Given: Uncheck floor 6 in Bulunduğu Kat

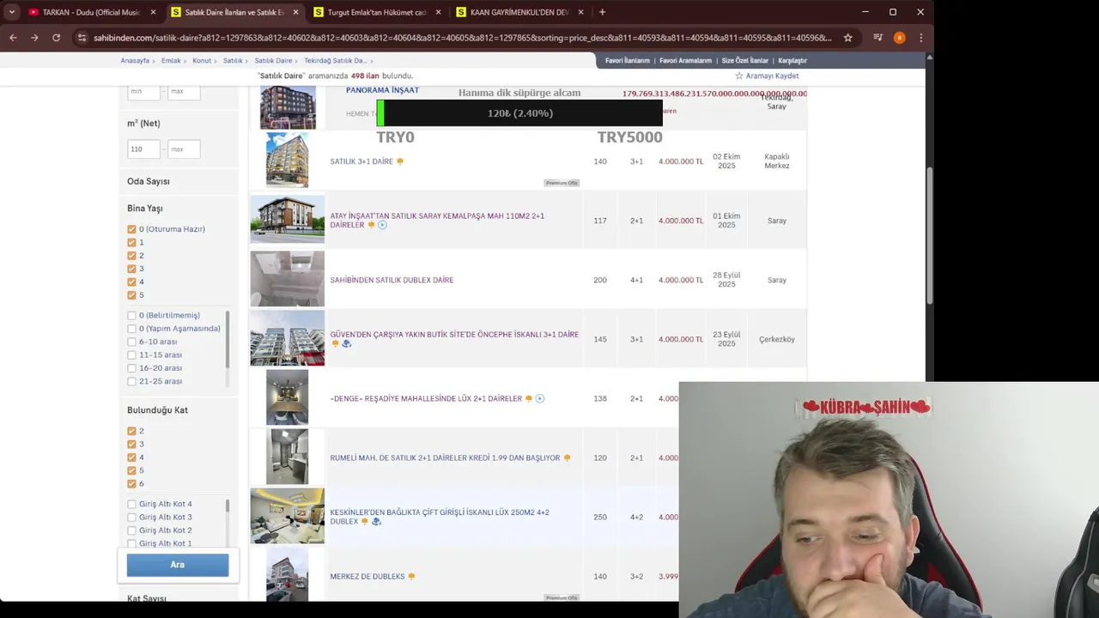Looking at the screenshot, I should point(131,484).
